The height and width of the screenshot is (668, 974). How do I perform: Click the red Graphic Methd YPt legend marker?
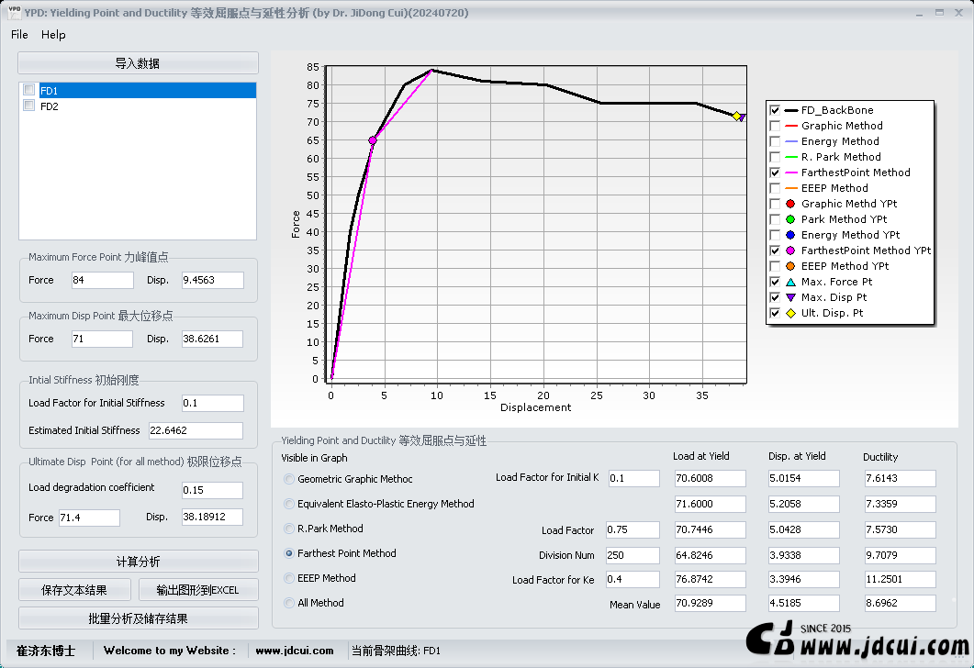coord(790,204)
